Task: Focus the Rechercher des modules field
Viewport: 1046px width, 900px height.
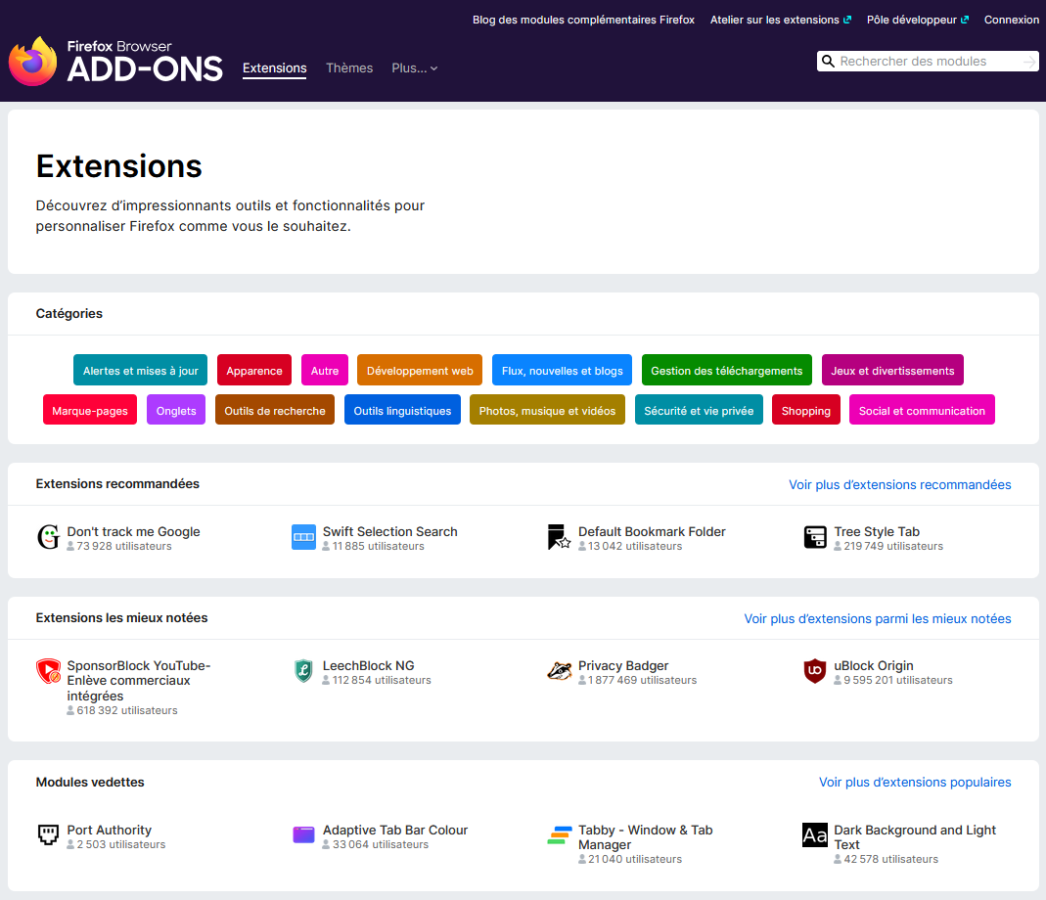Action: click(x=928, y=62)
